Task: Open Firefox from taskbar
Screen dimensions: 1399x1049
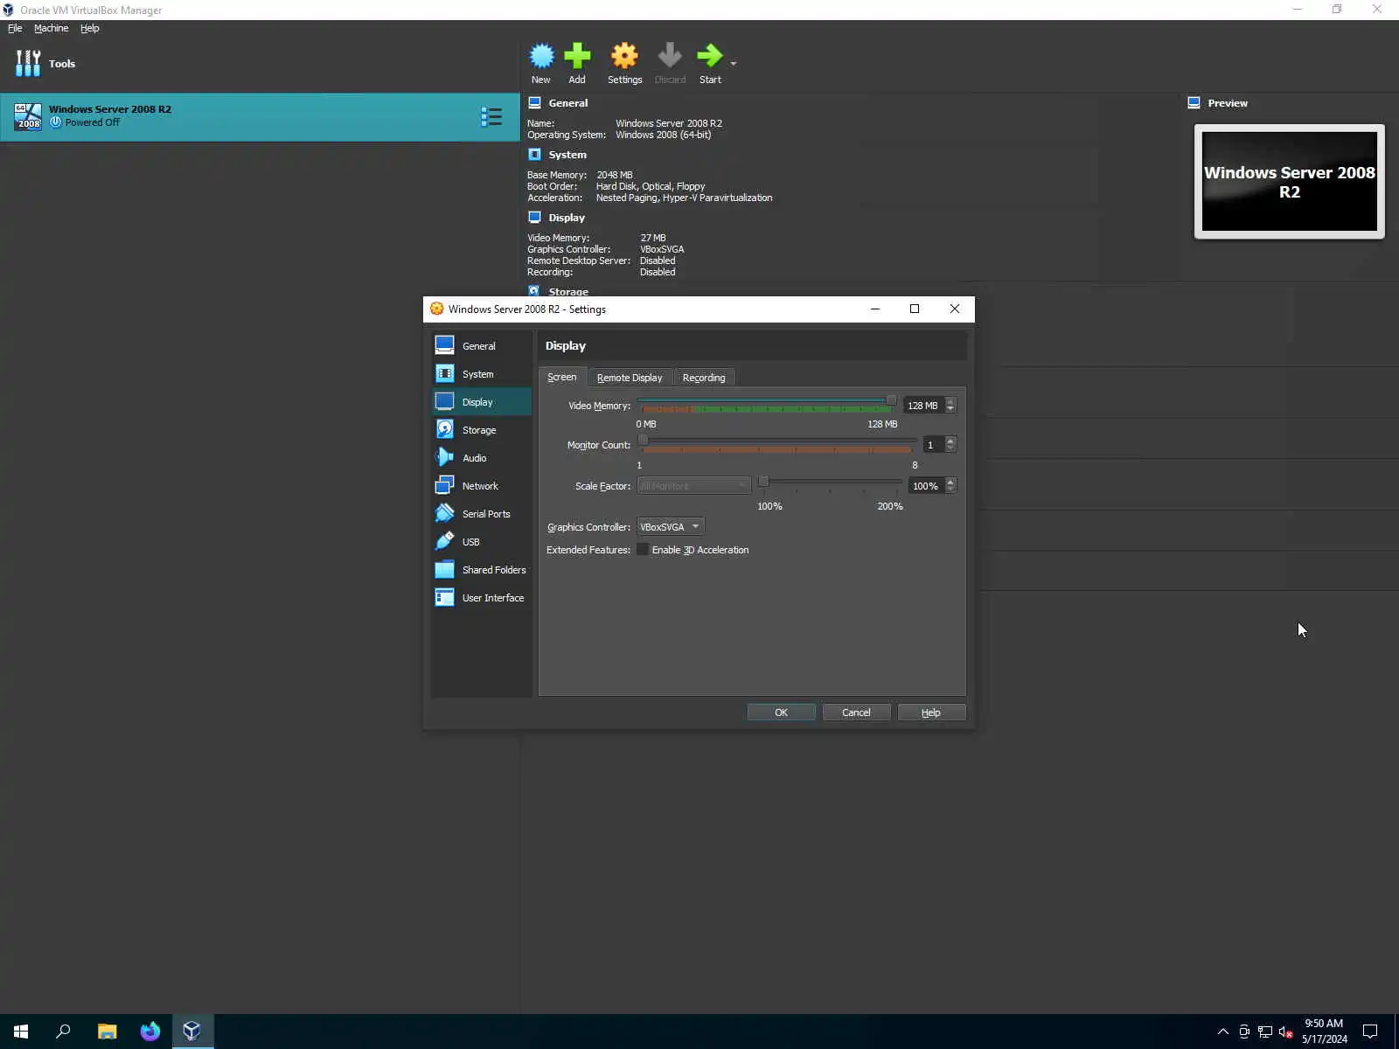Action: coord(150,1032)
